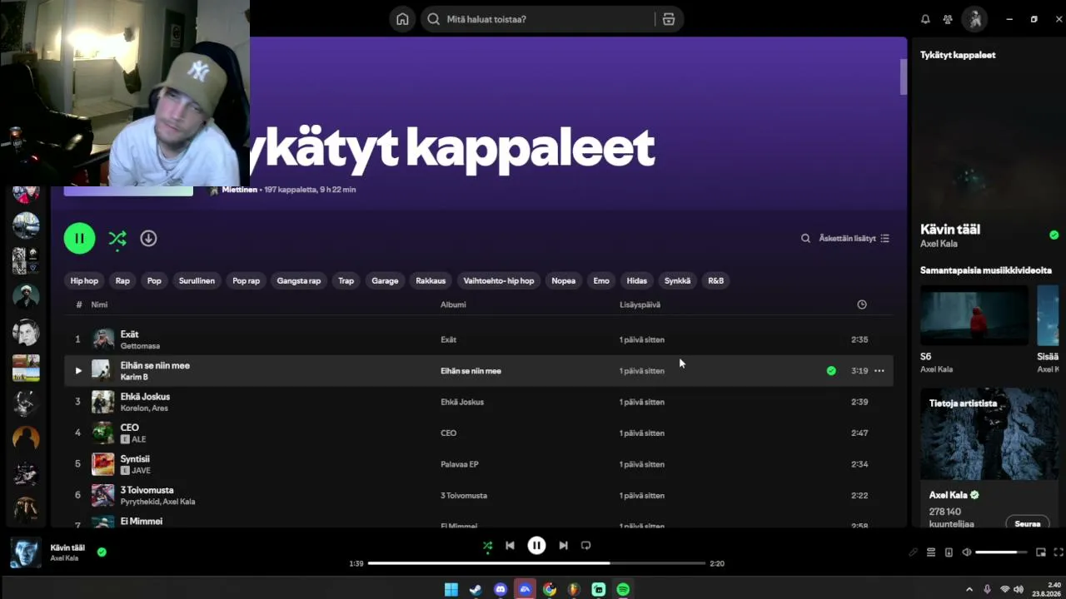Open the user profile avatar menu
The height and width of the screenshot is (599, 1066).
click(974, 19)
